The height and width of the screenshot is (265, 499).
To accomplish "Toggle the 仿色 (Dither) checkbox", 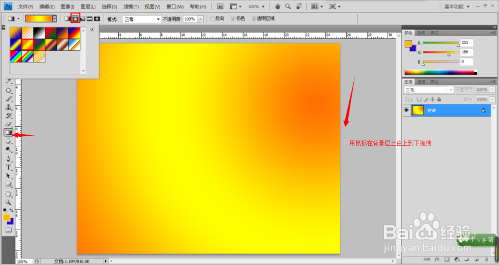I will point(233,19).
